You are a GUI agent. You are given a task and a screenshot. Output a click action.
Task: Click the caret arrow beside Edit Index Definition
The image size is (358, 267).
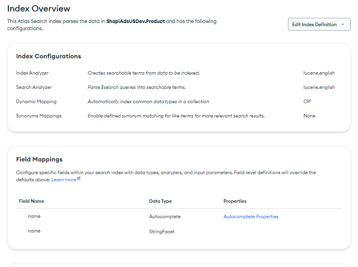(343, 25)
